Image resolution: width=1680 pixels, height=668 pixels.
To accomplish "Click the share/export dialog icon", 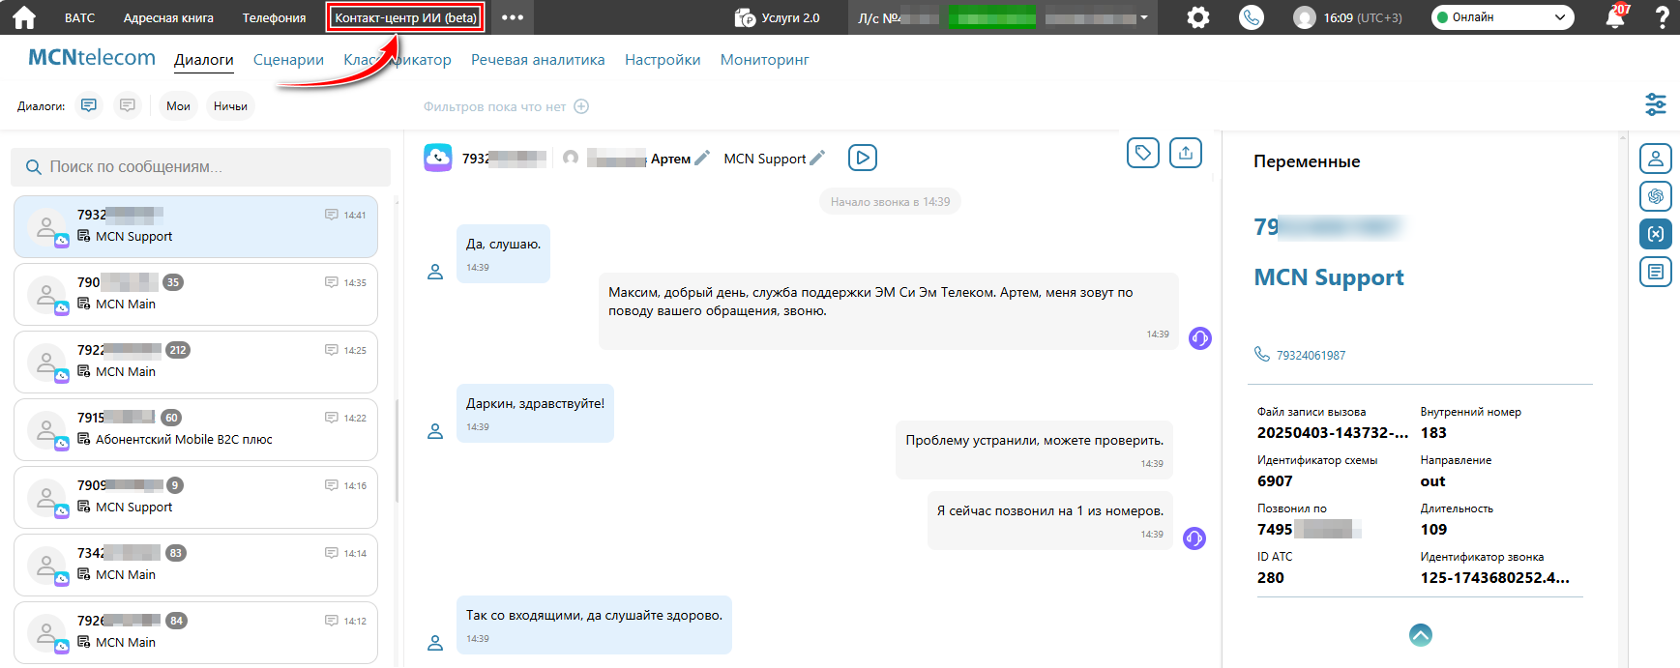I will point(1186,153).
